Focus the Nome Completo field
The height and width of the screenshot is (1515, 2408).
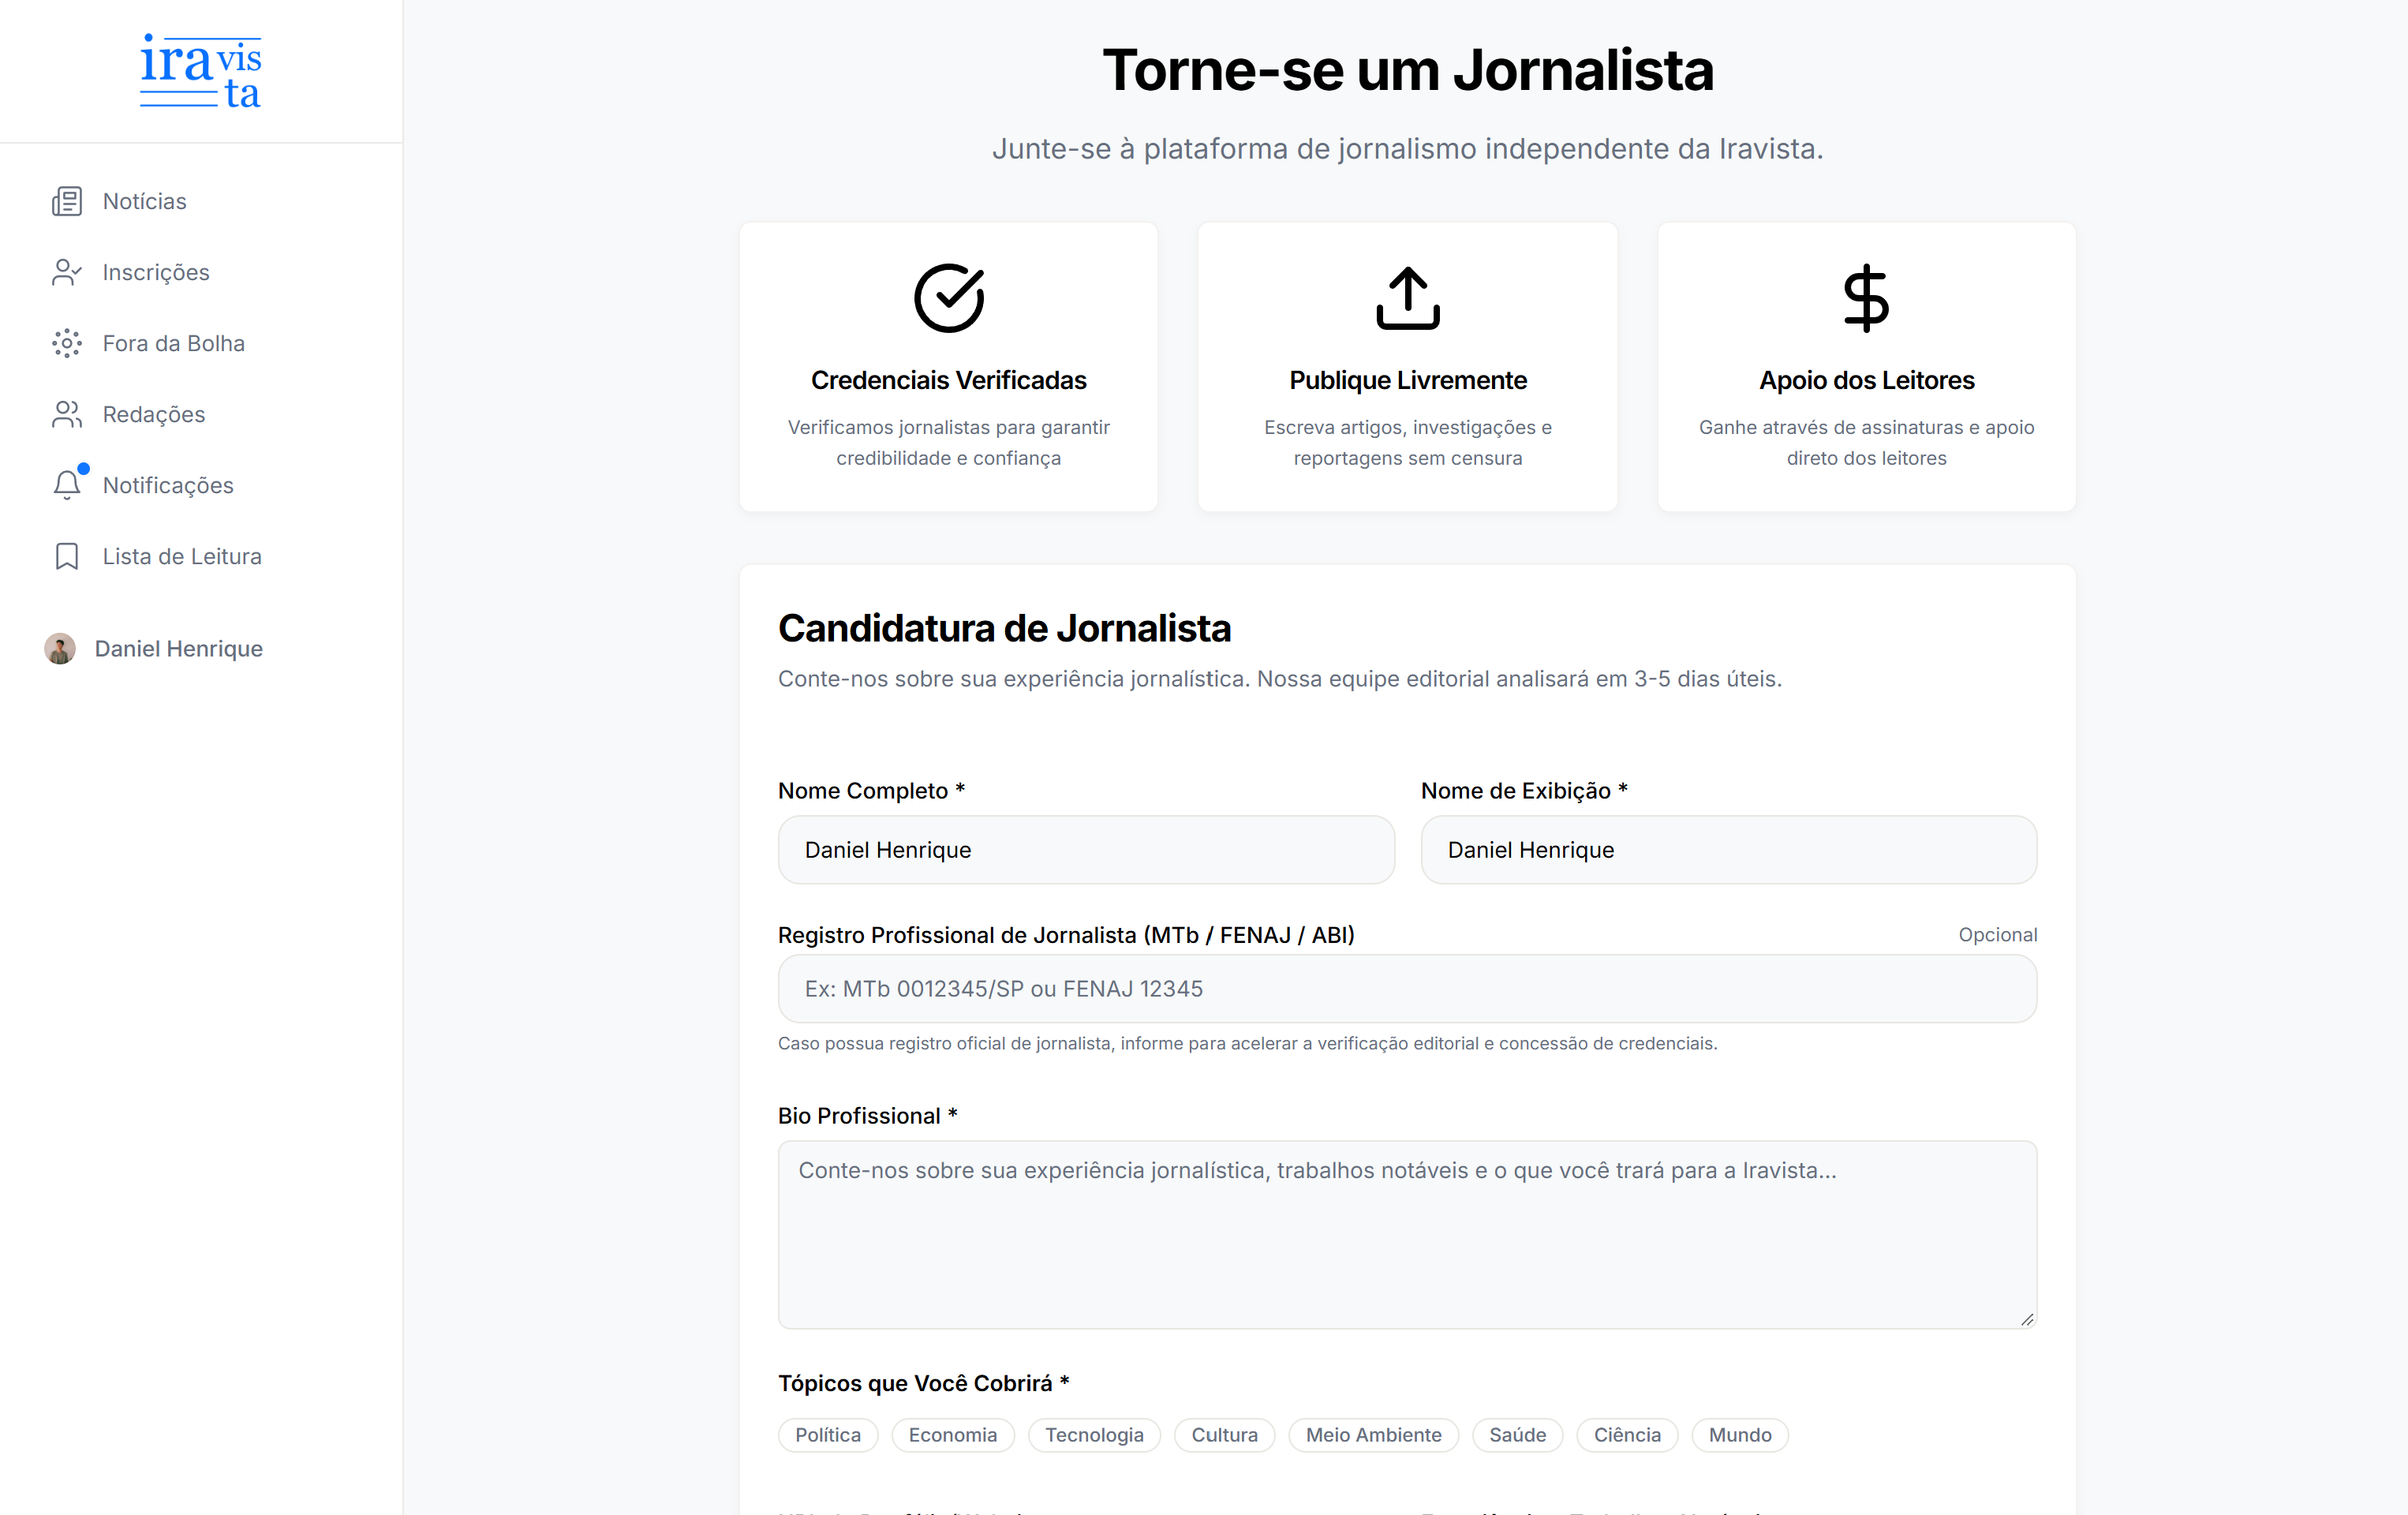[1086, 850]
